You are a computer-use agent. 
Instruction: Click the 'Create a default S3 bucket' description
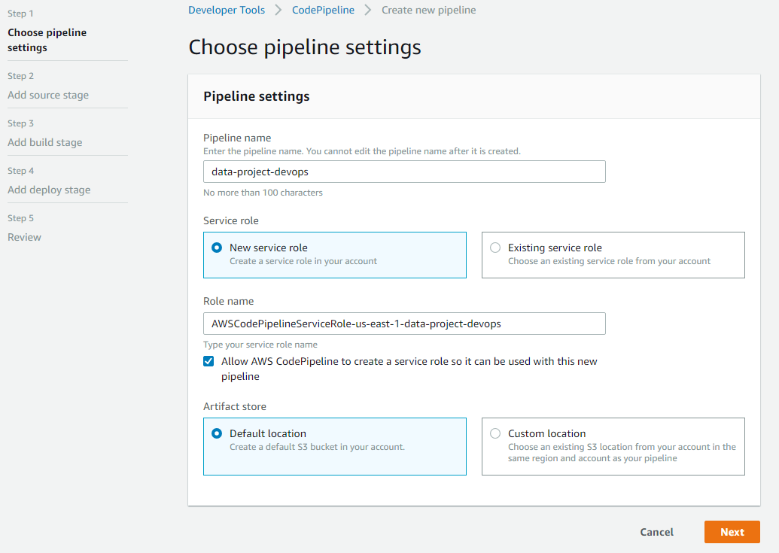(317, 447)
